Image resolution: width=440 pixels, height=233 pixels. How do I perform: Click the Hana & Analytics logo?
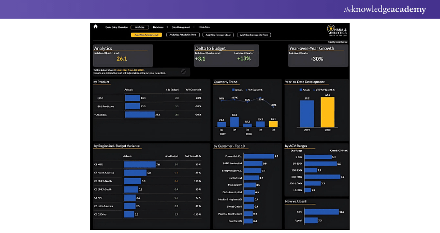pos(338,30)
